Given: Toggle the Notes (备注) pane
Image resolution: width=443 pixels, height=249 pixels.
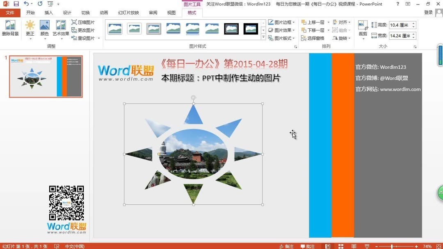Looking at the screenshot, I should click(x=286, y=246).
